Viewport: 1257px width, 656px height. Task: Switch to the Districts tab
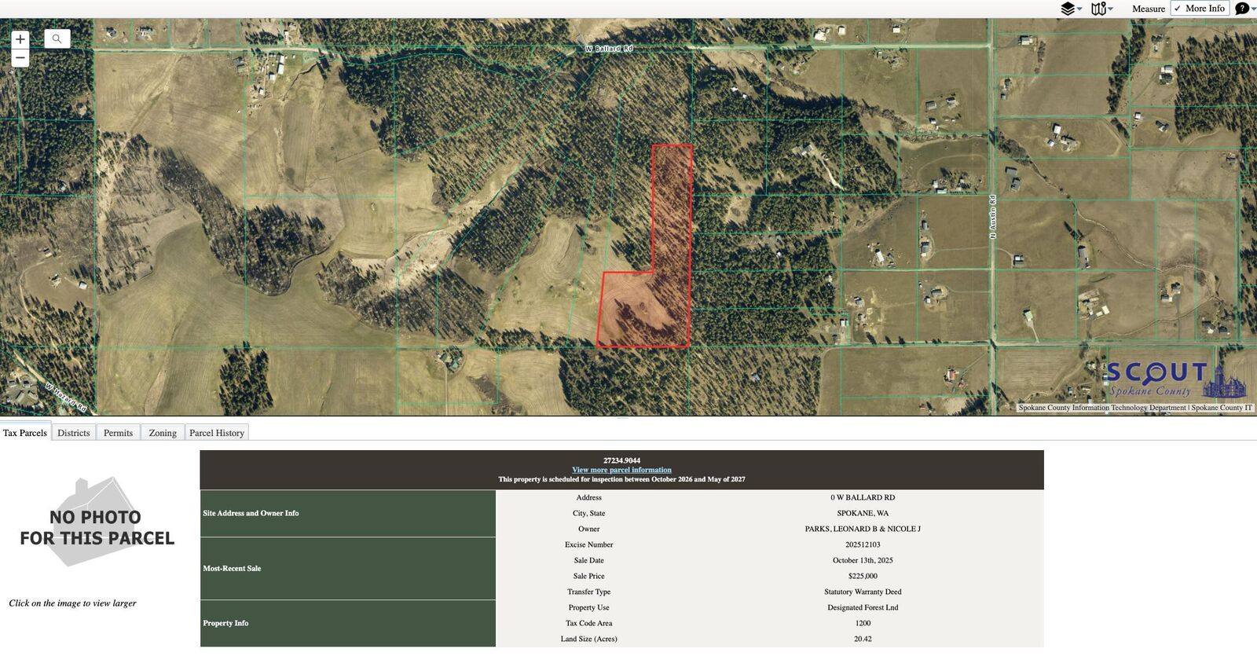click(x=74, y=433)
